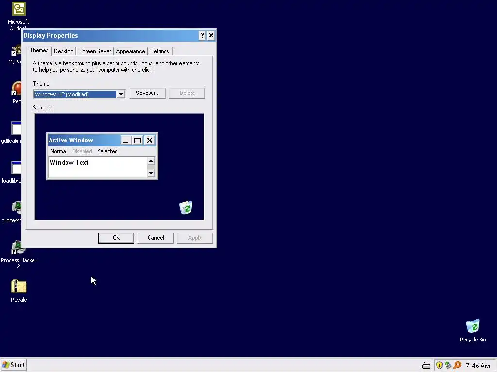Click the safely remove hardware tray icon
The width and height of the screenshot is (497, 372).
click(x=448, y=365)
